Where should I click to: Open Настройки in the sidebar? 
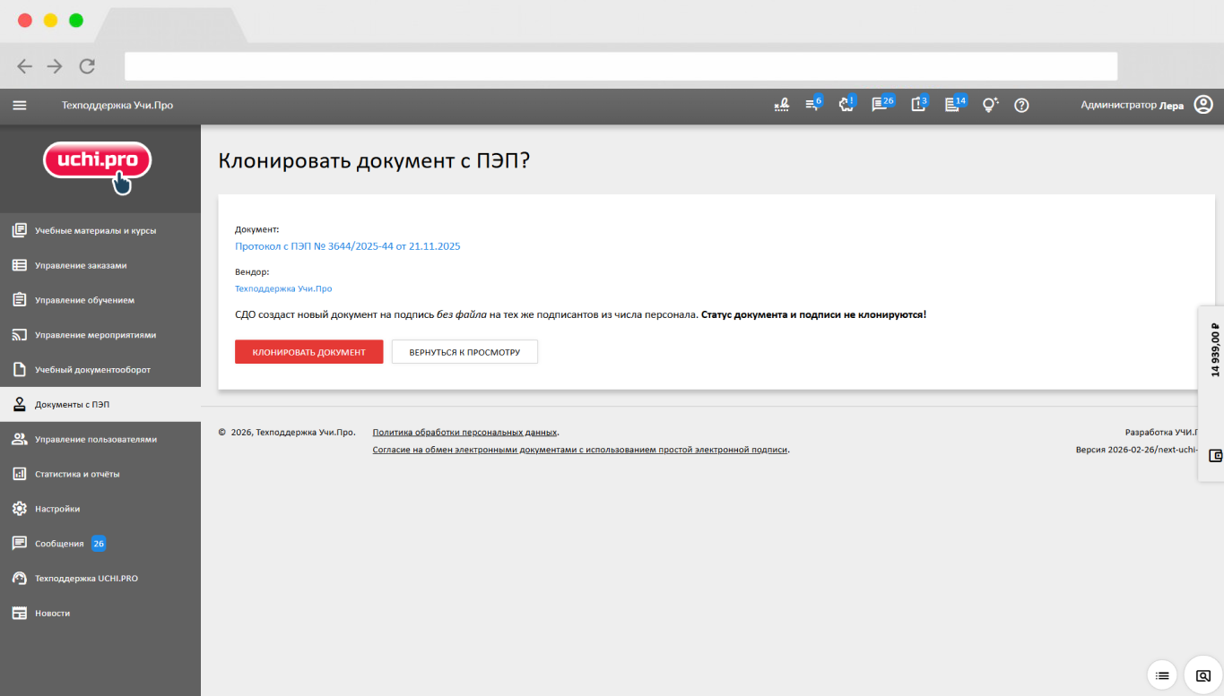[57, 509]
